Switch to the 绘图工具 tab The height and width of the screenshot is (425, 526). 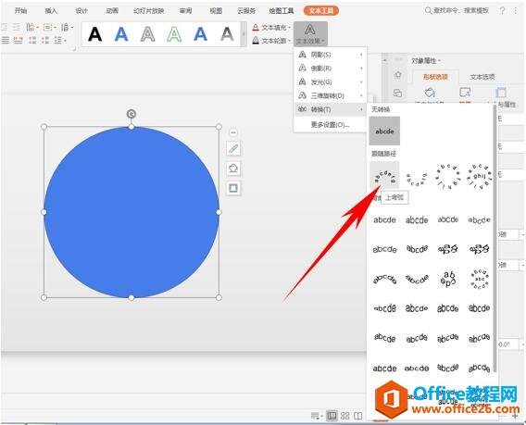coord(282,11)
